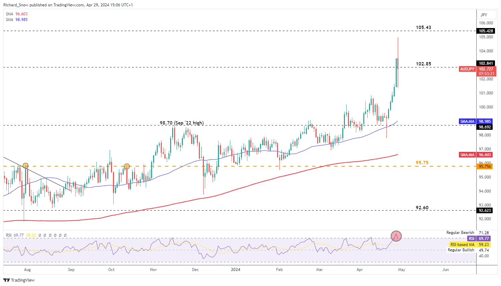Image resolution: width=501 pixels, height=286 pixels.
Task: Click the Regular Bullish label
Action: tap(461, 250)
